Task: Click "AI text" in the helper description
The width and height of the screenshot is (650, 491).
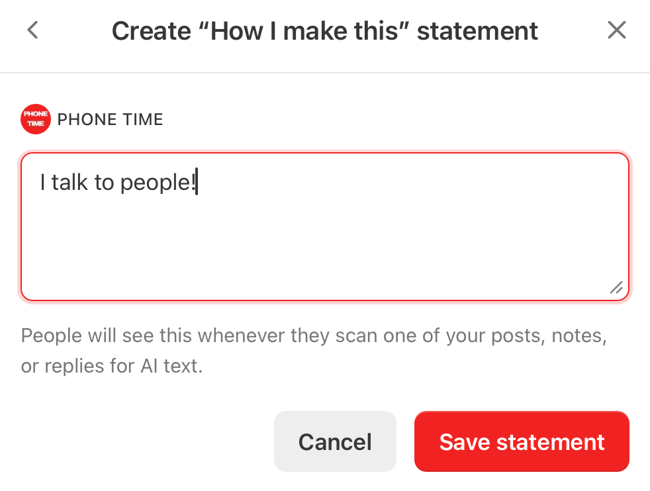Action: click(x=171, y=366)
